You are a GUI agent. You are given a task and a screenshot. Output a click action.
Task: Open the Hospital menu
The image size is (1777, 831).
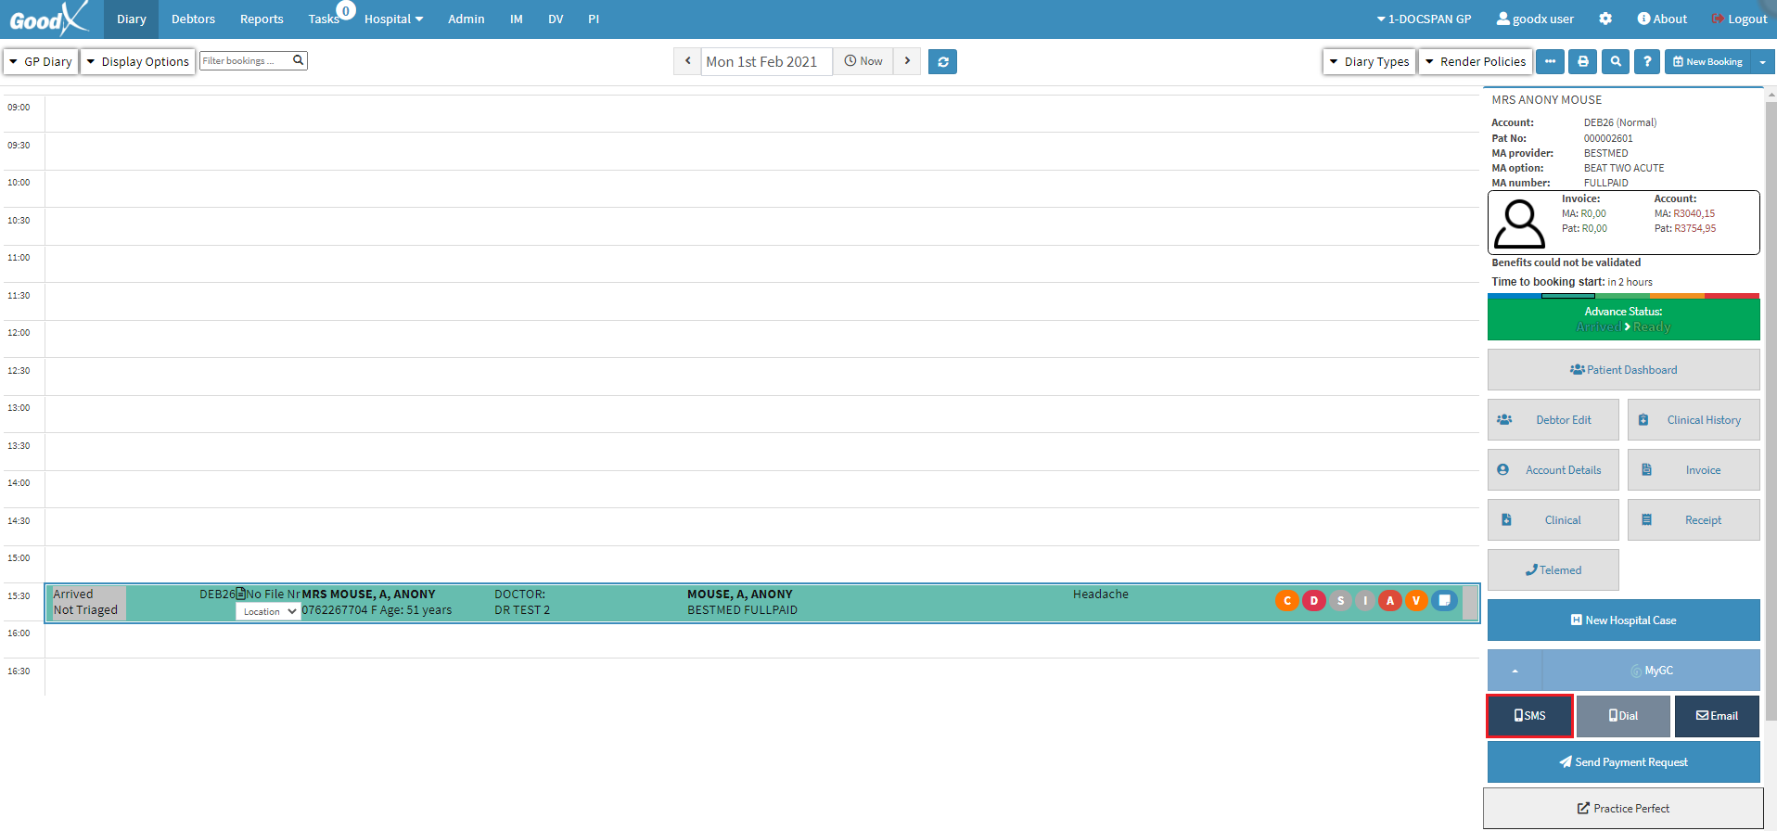click(393, 19)
